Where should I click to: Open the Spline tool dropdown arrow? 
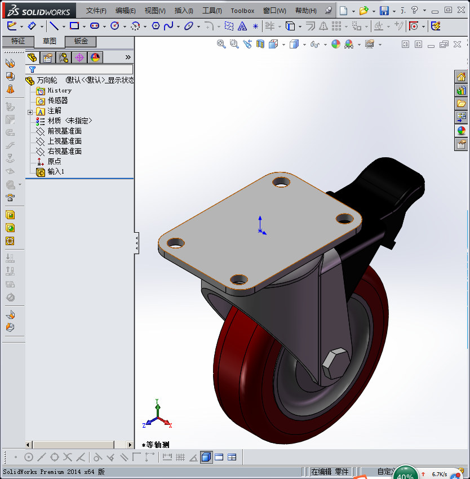pyautogui.click(x=178, y=27)
